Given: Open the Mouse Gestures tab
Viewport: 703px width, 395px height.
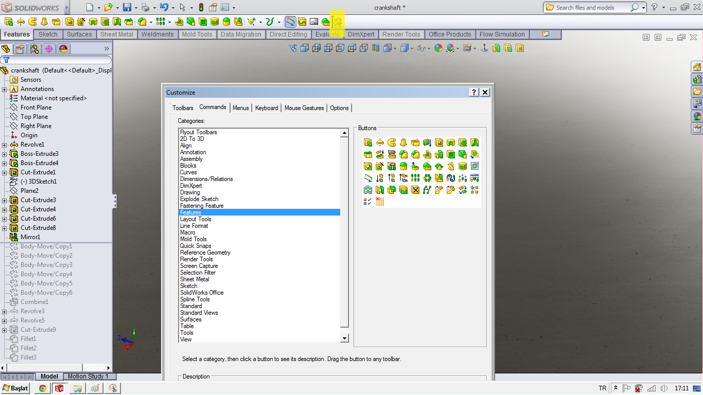Looking at the screenshot, I should 304,108.
